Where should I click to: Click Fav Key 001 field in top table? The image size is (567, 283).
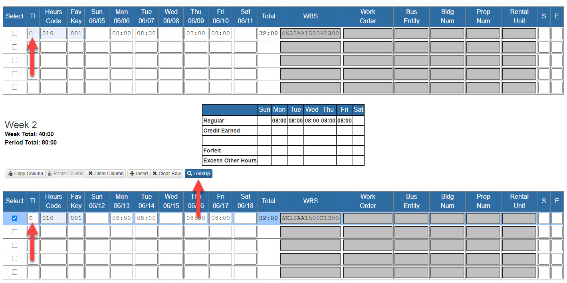pos(76,34)
